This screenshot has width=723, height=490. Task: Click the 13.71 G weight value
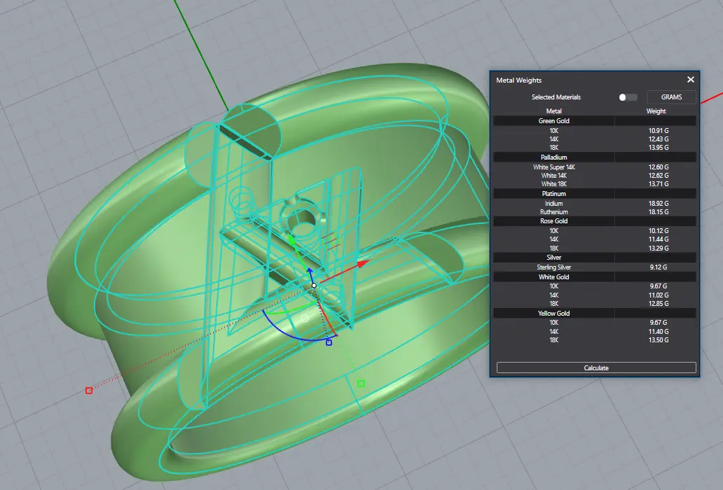(659, 183)
